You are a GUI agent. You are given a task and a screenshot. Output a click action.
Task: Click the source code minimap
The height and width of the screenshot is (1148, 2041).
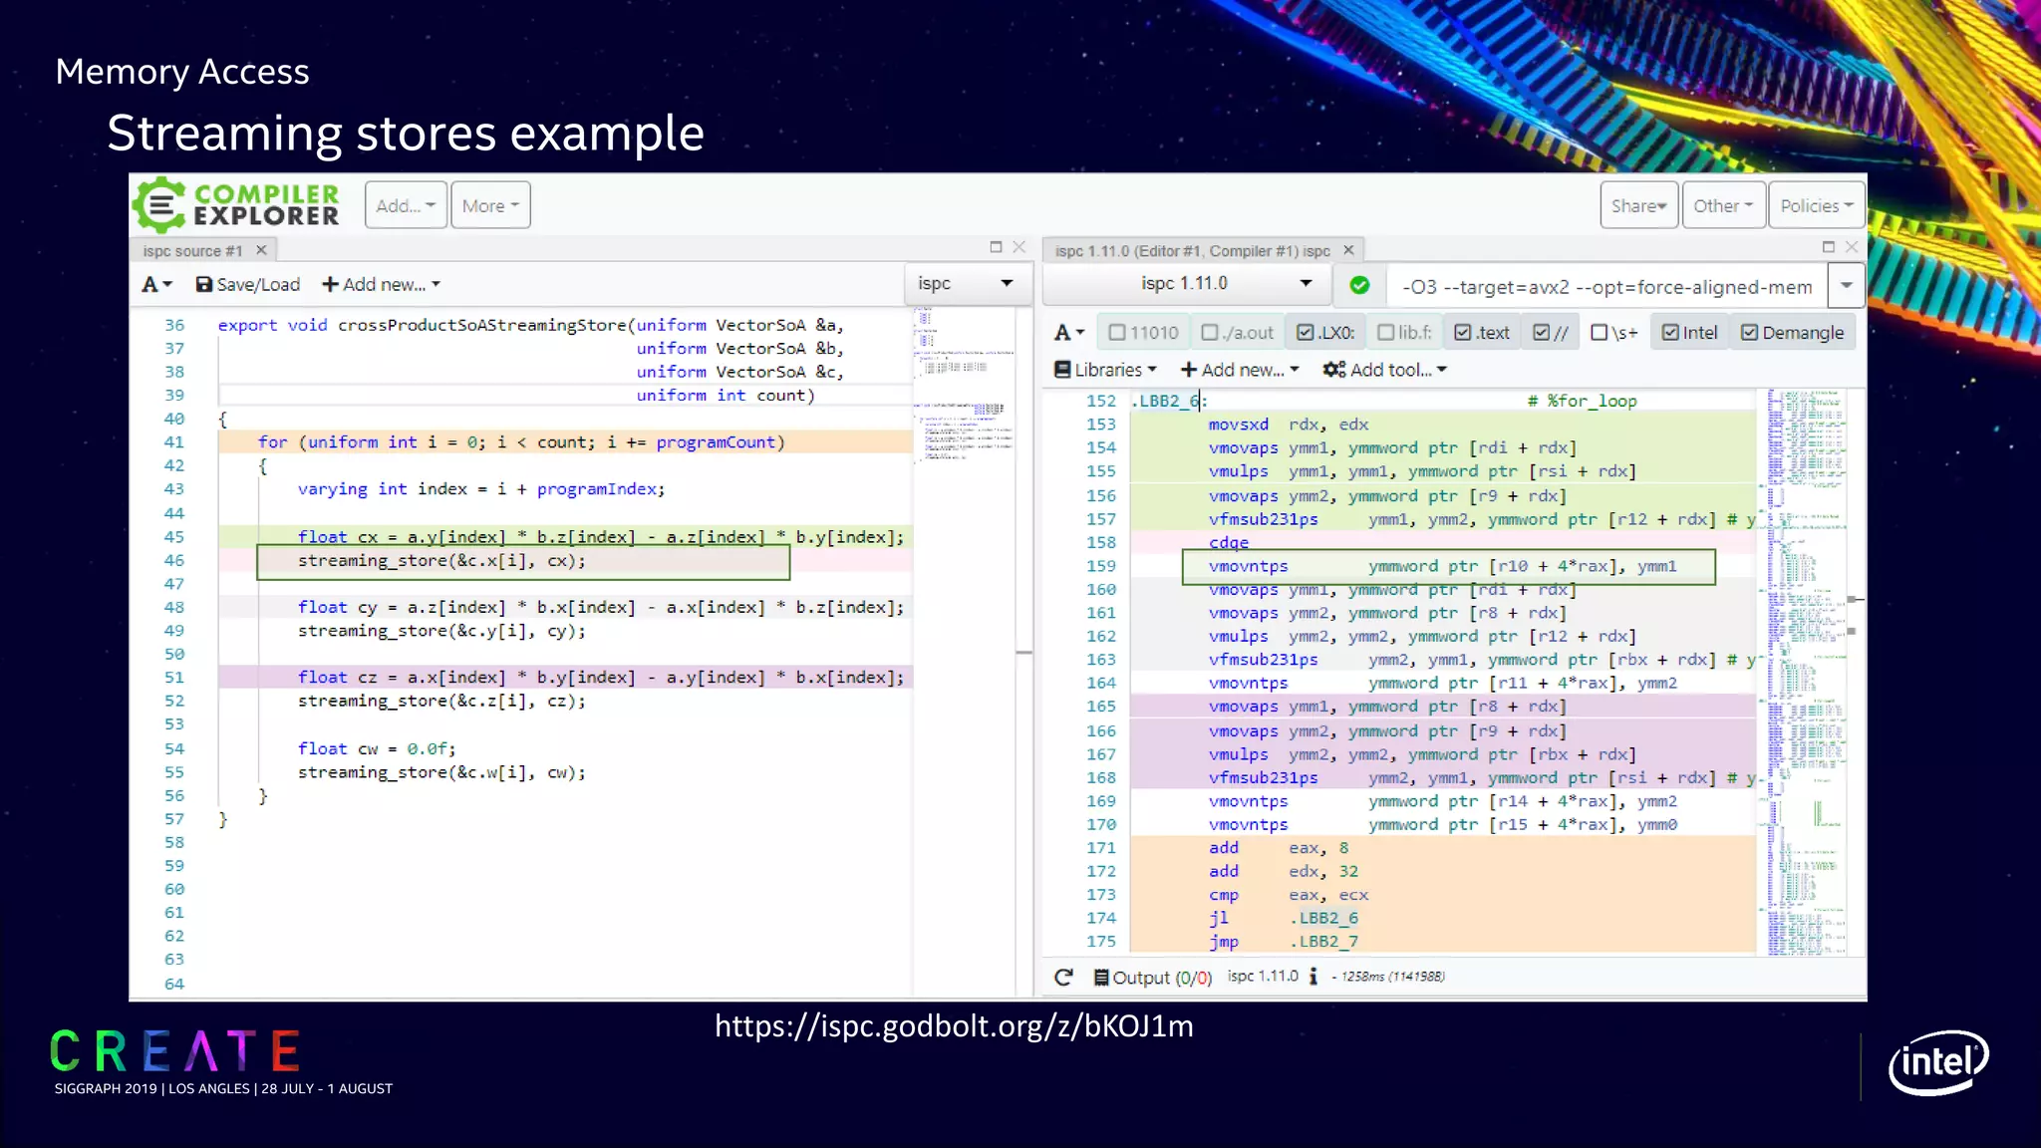(x=964, y=385)
